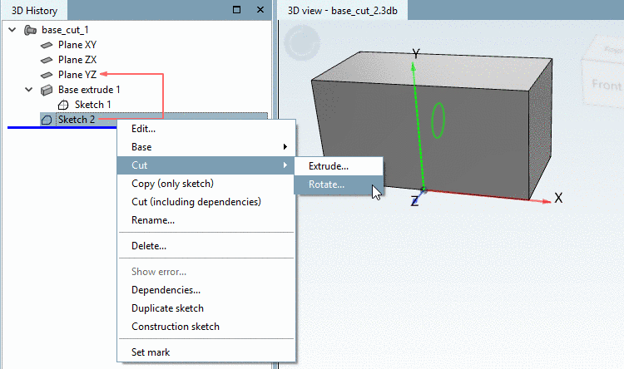The height and width of the screenshot is (369, 624).
Task: Collapse the base_cut_1 tree node
Action: 12,29
